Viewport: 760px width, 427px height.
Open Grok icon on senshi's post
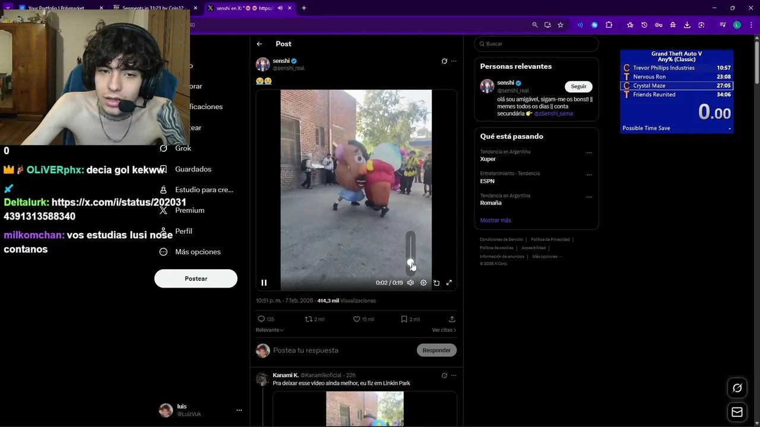444,61
